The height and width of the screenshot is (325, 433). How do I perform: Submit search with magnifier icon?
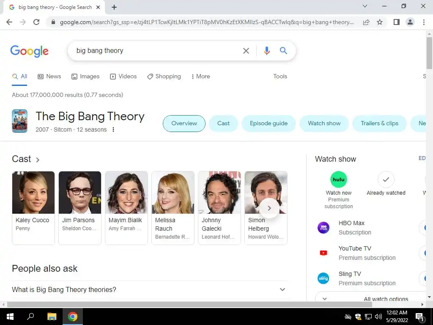pos(283,51)
